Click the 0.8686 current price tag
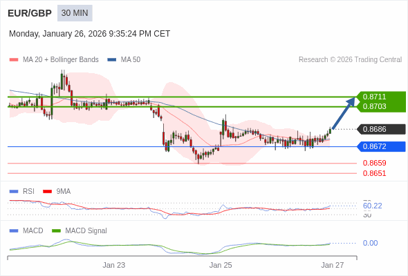 tap(382, 129)
